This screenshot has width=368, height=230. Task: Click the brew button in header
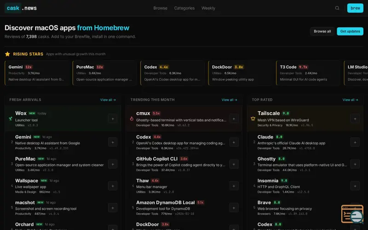pos(355,8)
